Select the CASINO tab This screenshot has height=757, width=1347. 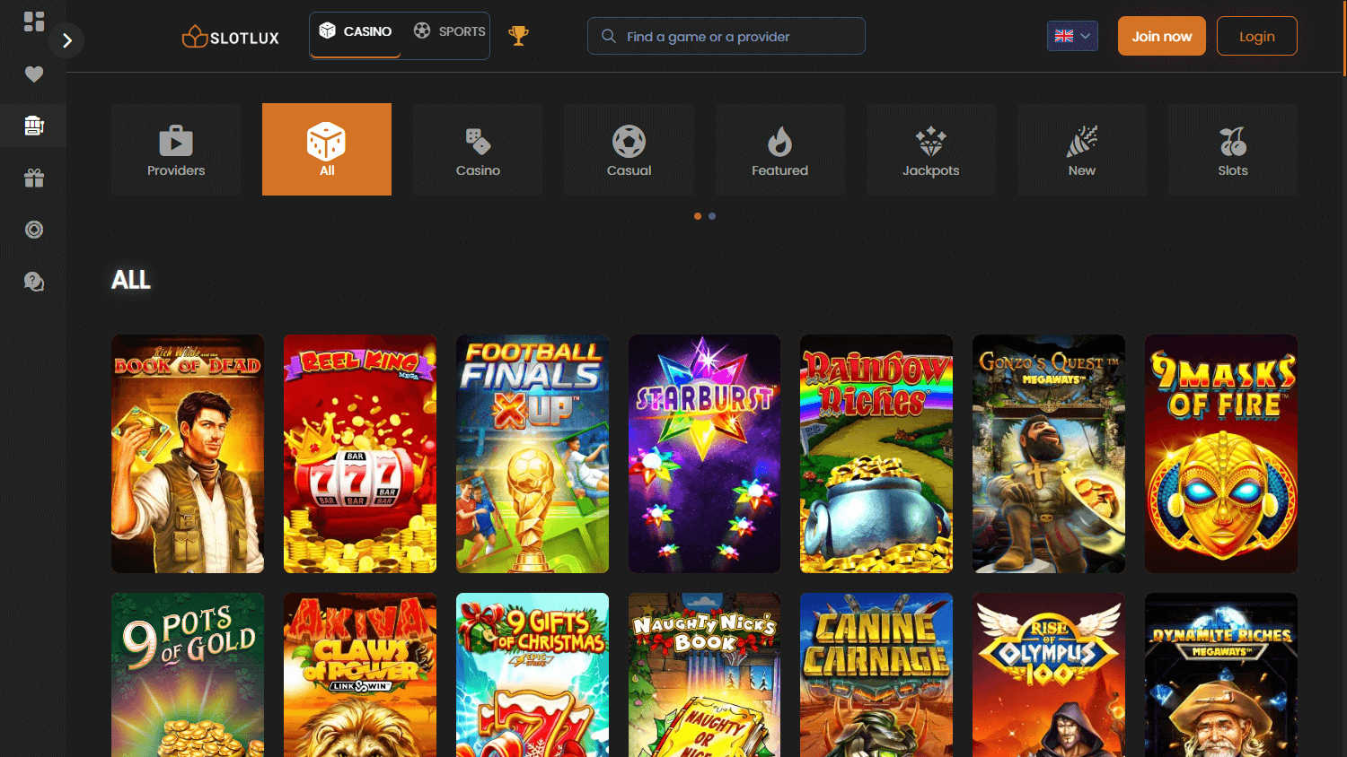click(355, 31)
